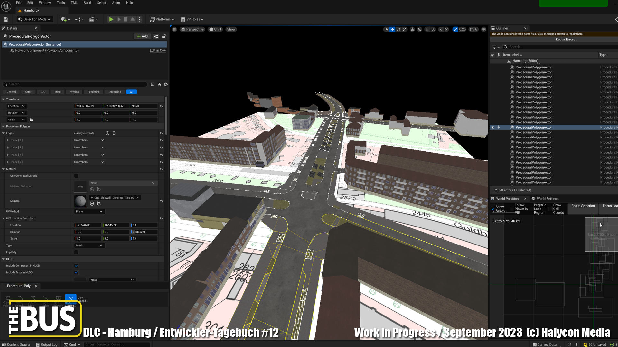
Task: Add element to Edges array
Action: click(x=108, y=133)
